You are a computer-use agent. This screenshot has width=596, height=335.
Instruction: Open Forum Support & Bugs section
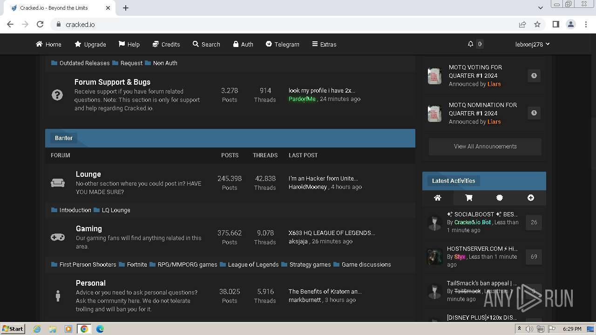112,82
